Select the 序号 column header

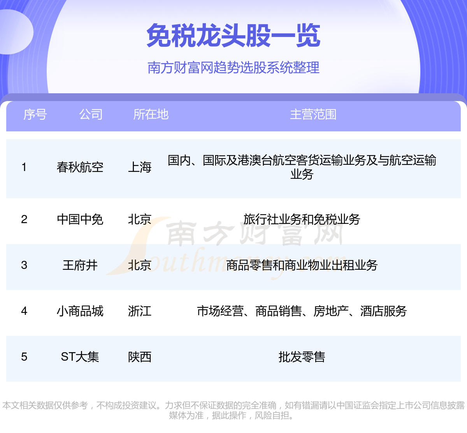click(35, 114)
